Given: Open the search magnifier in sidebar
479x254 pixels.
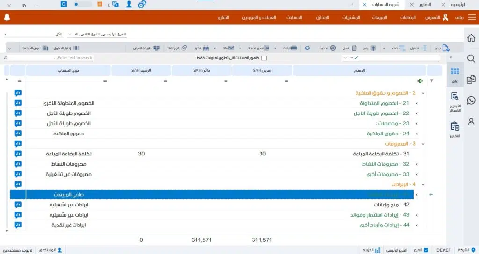Looking at the screenshot, I should click(471, 58).
